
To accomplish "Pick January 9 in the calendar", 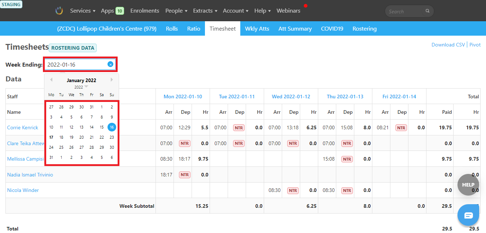I will pyautogui.click(x=112, y=117).
